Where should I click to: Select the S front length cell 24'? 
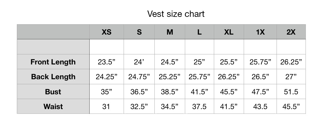click(139, 62)
